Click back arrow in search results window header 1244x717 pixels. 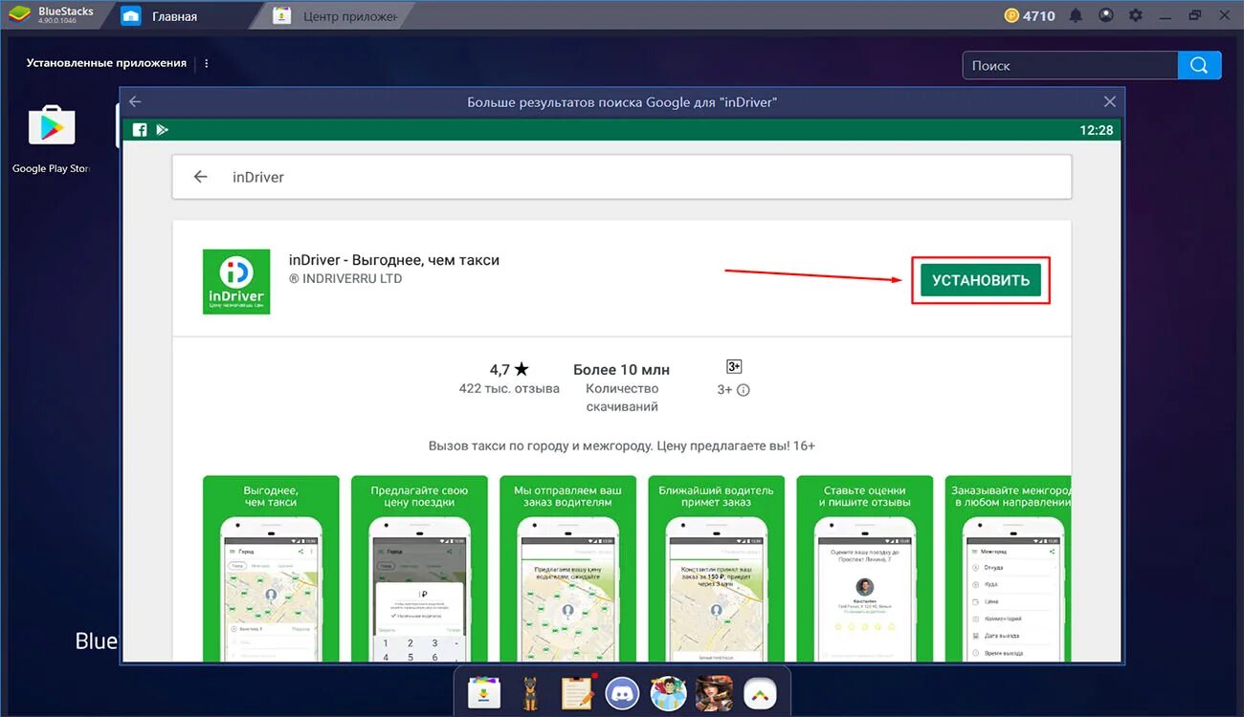tap(135, 101)
